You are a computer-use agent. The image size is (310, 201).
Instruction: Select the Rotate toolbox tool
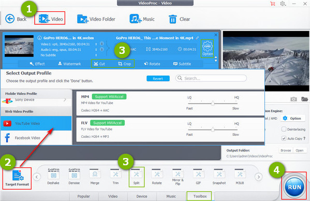point(157,177)
